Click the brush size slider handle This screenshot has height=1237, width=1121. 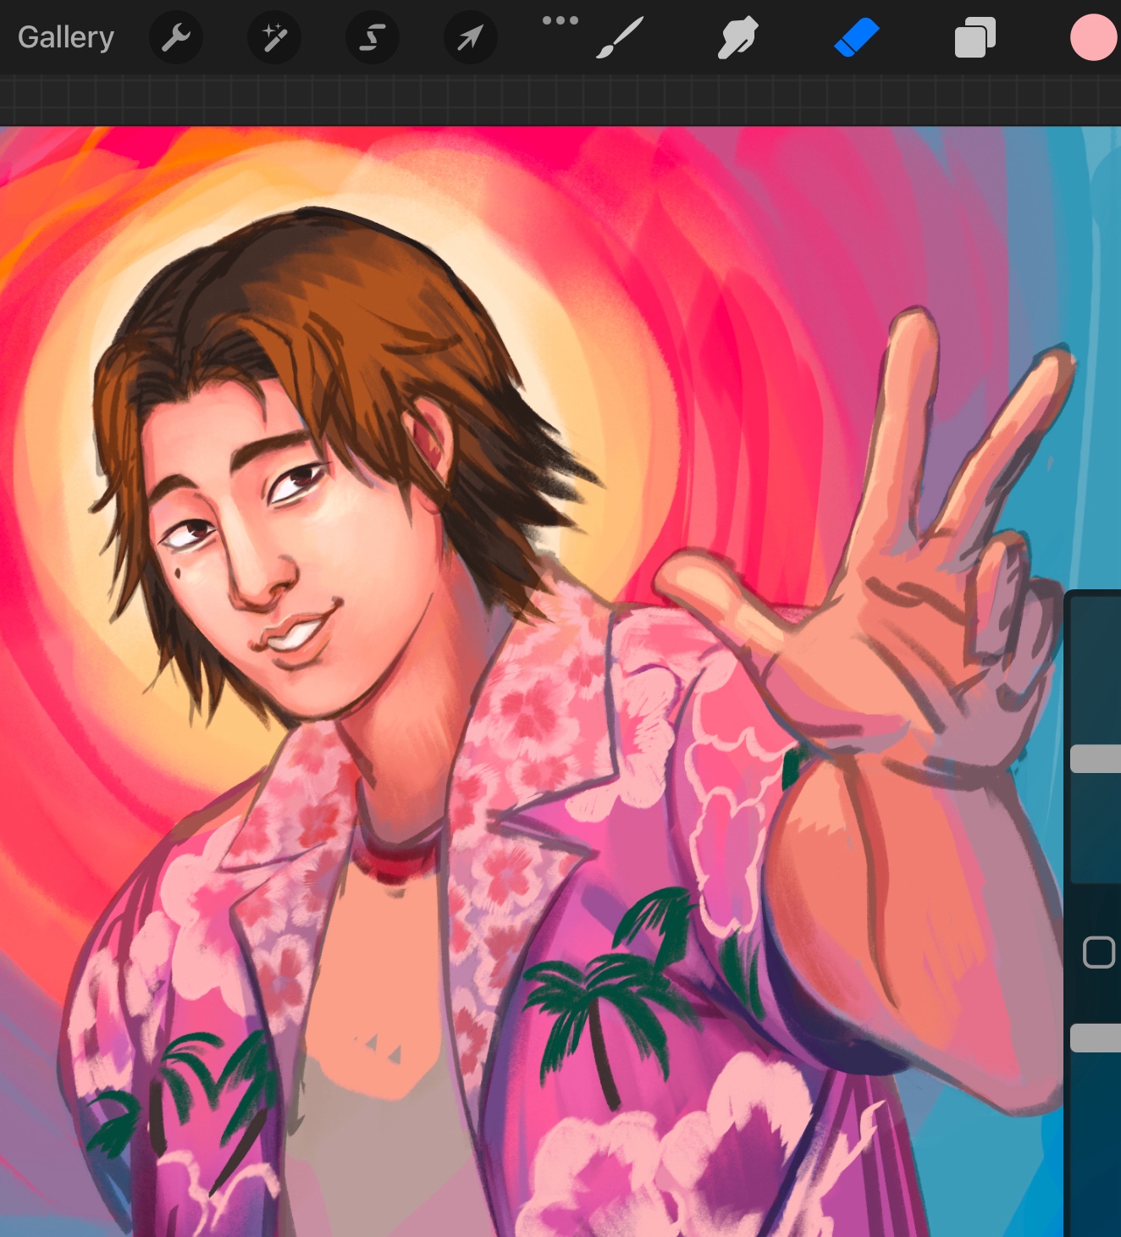pos(1096,759)
